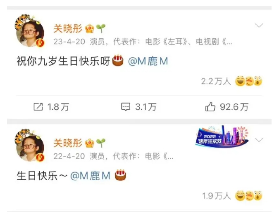Expand the chevron menu on the 23-4-20 post

(x=259, y=26)
